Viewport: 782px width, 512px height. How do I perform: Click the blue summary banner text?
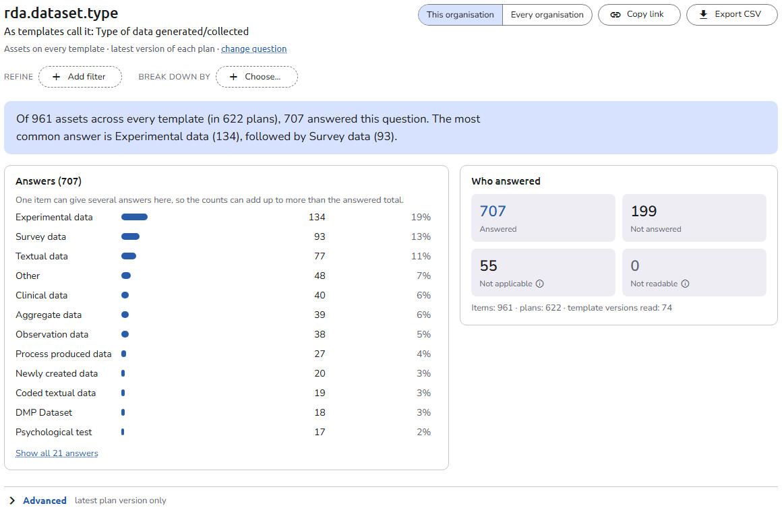pyautogui.click(x=248, y=127)
